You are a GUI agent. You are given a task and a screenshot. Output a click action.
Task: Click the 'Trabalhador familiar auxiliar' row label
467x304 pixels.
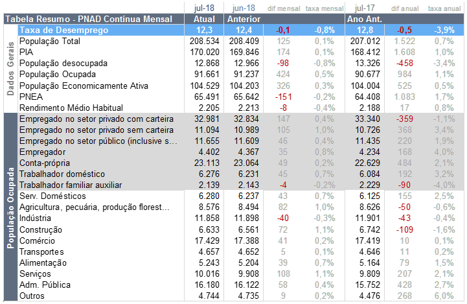pos(71,185)
